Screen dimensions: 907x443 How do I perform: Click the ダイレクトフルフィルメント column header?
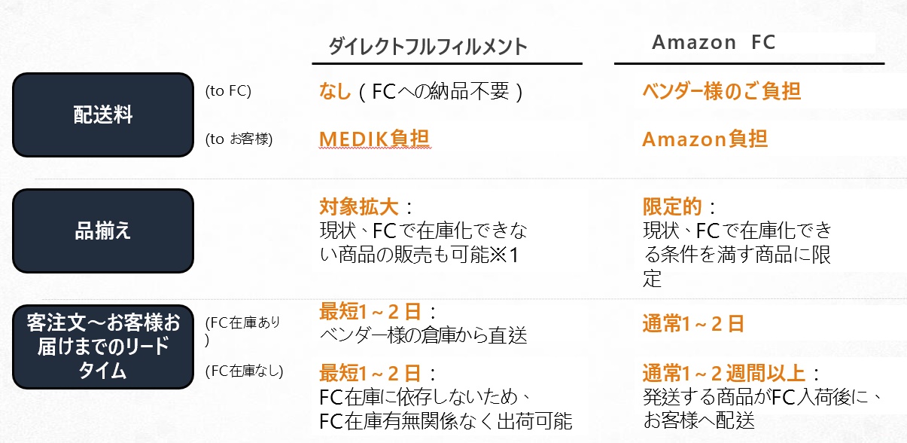point(428,47)
